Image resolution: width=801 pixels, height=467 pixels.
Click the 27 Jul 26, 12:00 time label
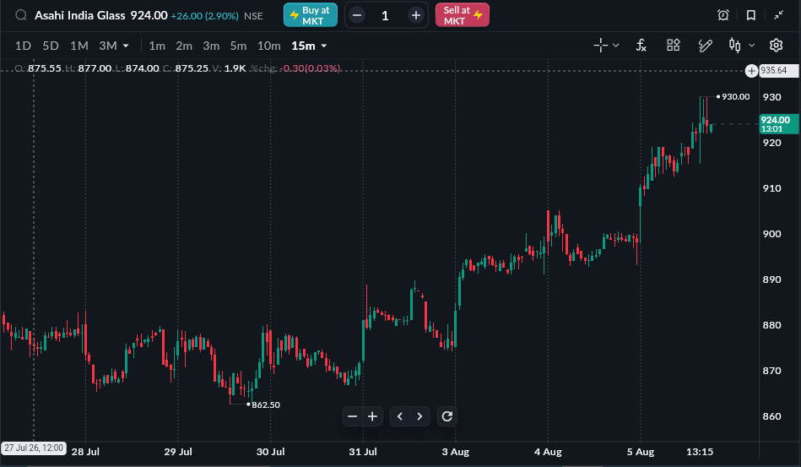coord(34,448)
